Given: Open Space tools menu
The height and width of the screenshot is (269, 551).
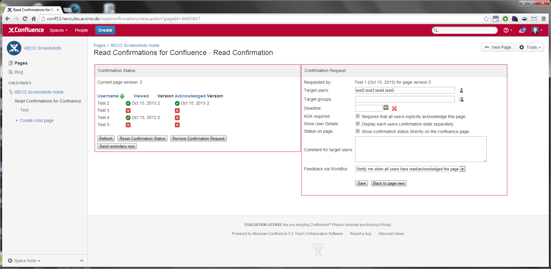Looking at the screenshot, I should pos(24,261).
